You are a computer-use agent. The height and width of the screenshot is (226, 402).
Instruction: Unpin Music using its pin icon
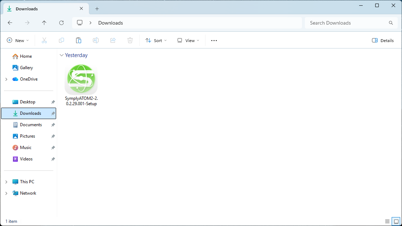click(x=53, y=148)
